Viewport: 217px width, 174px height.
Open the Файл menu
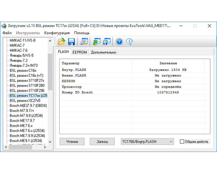point(7,33)
